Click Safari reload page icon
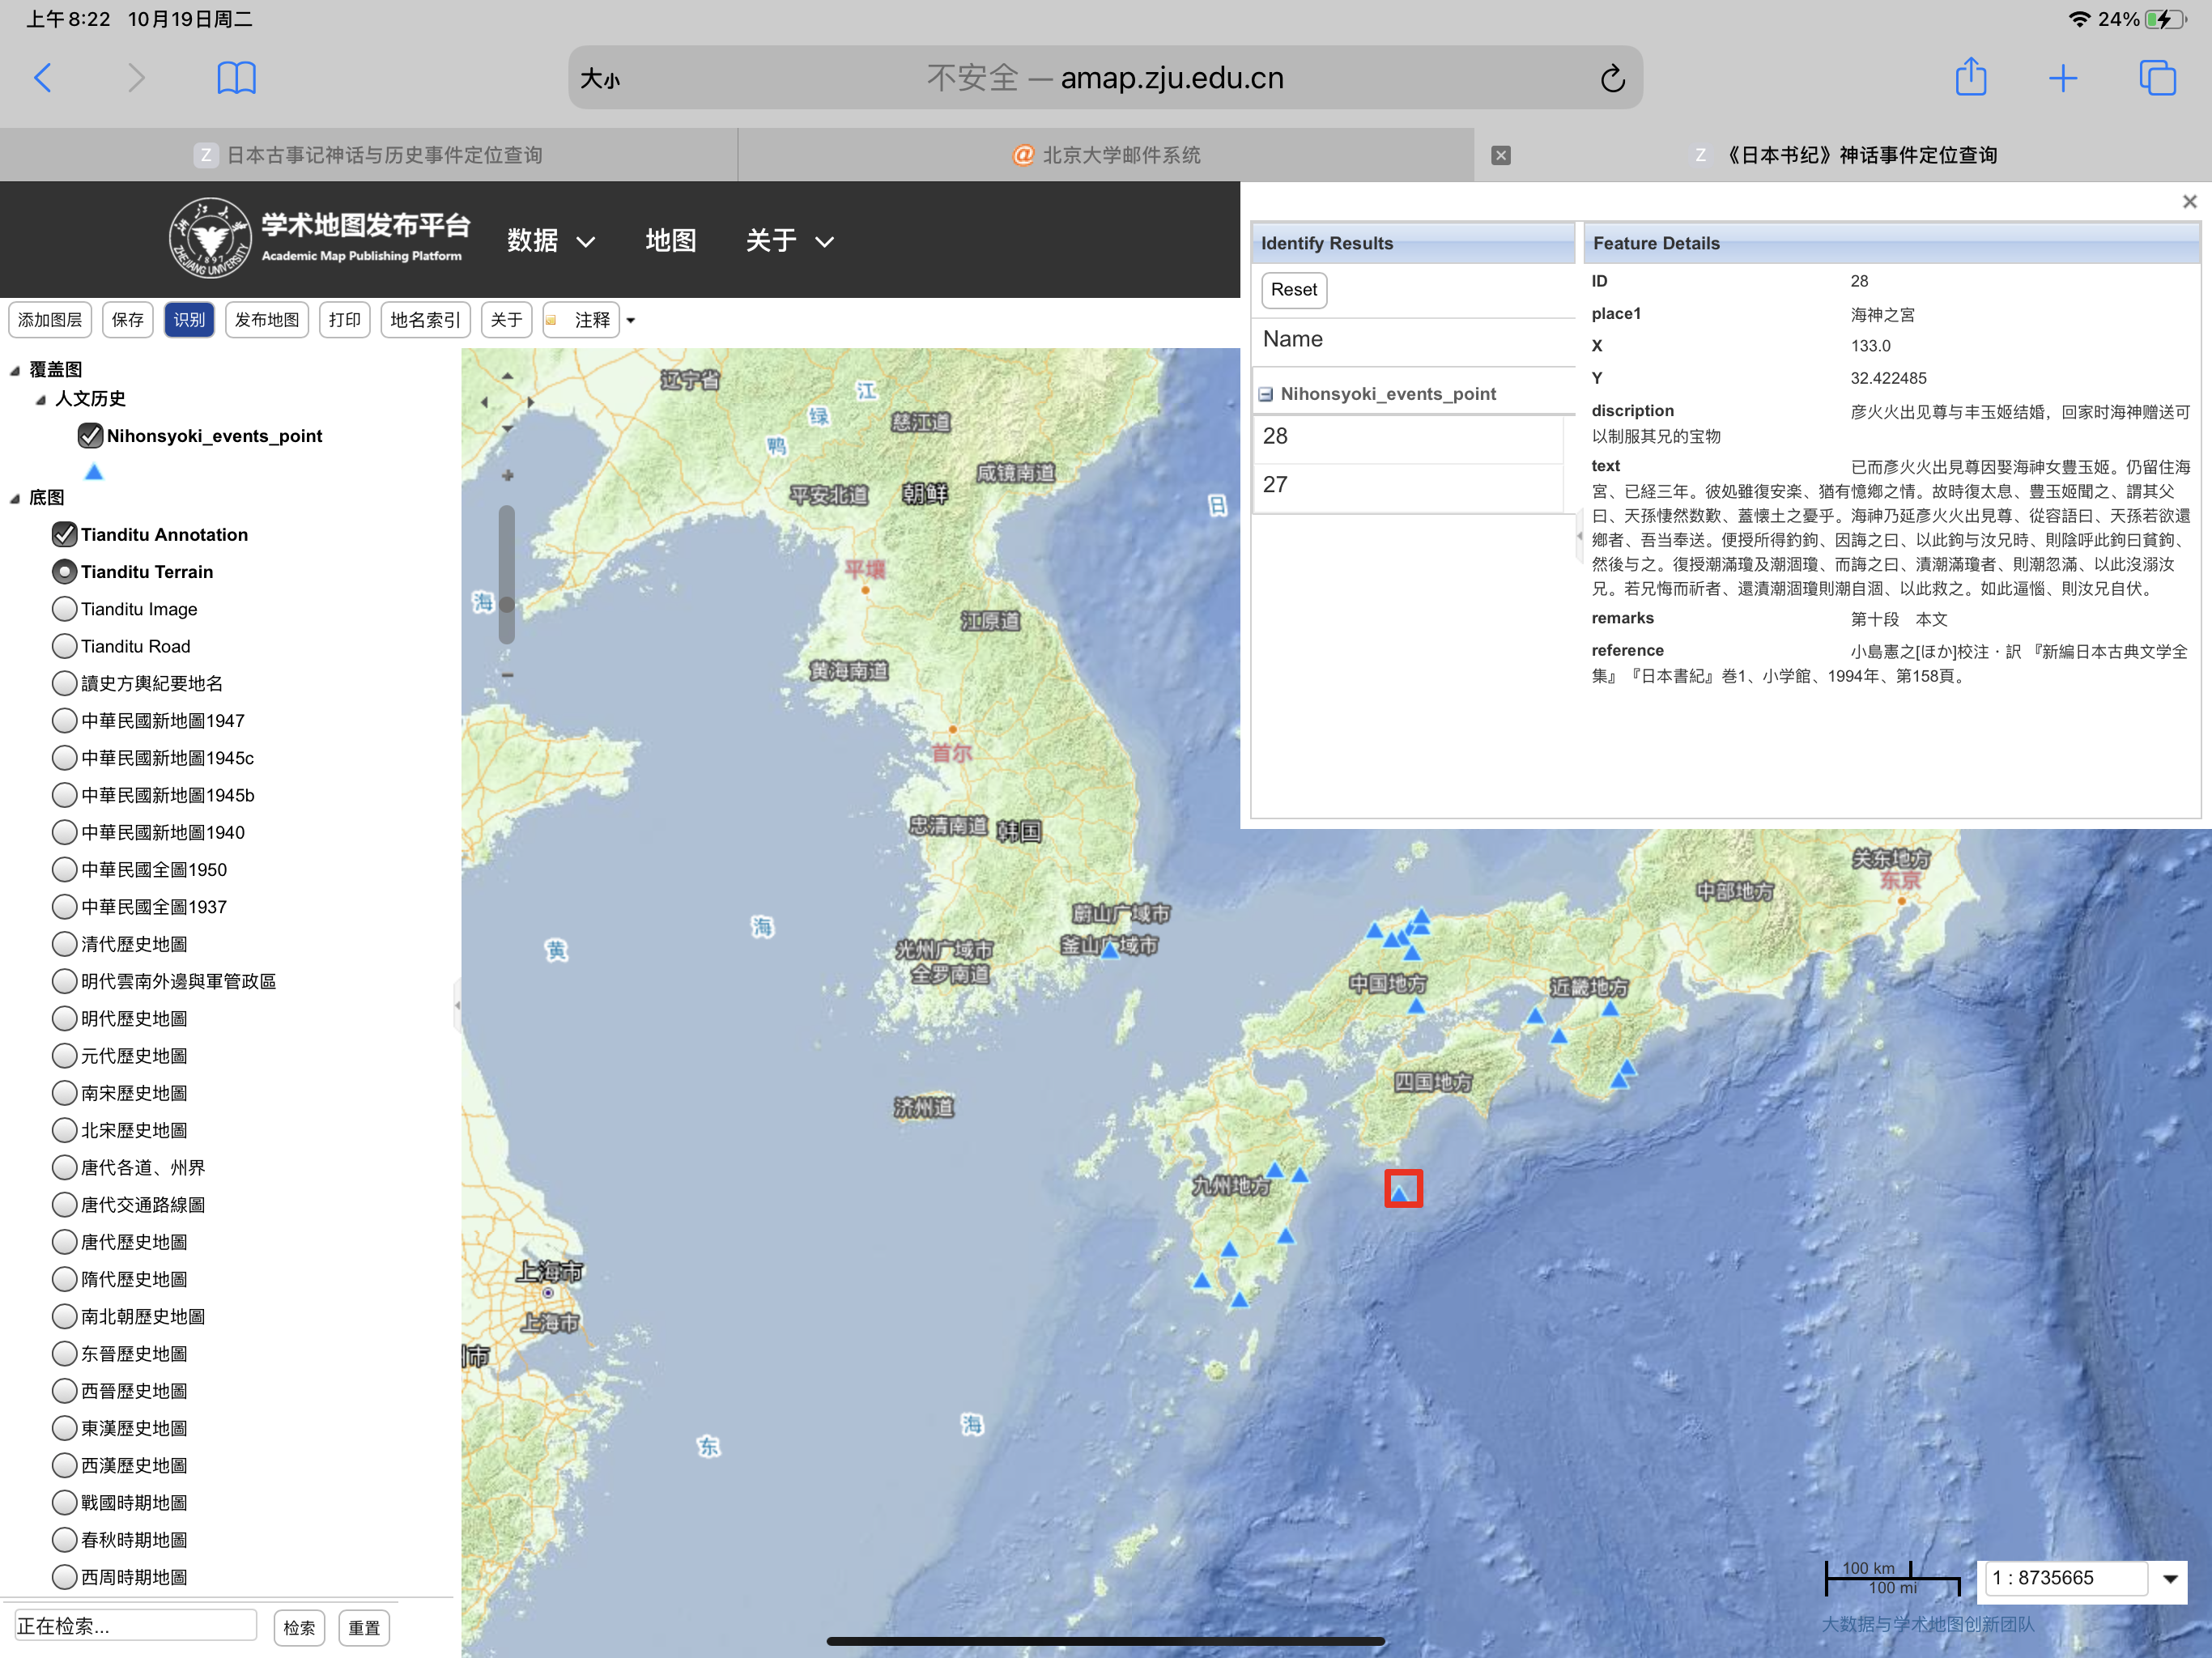The height and width of the screenshot is (1658, 2212). point(1612,78)
